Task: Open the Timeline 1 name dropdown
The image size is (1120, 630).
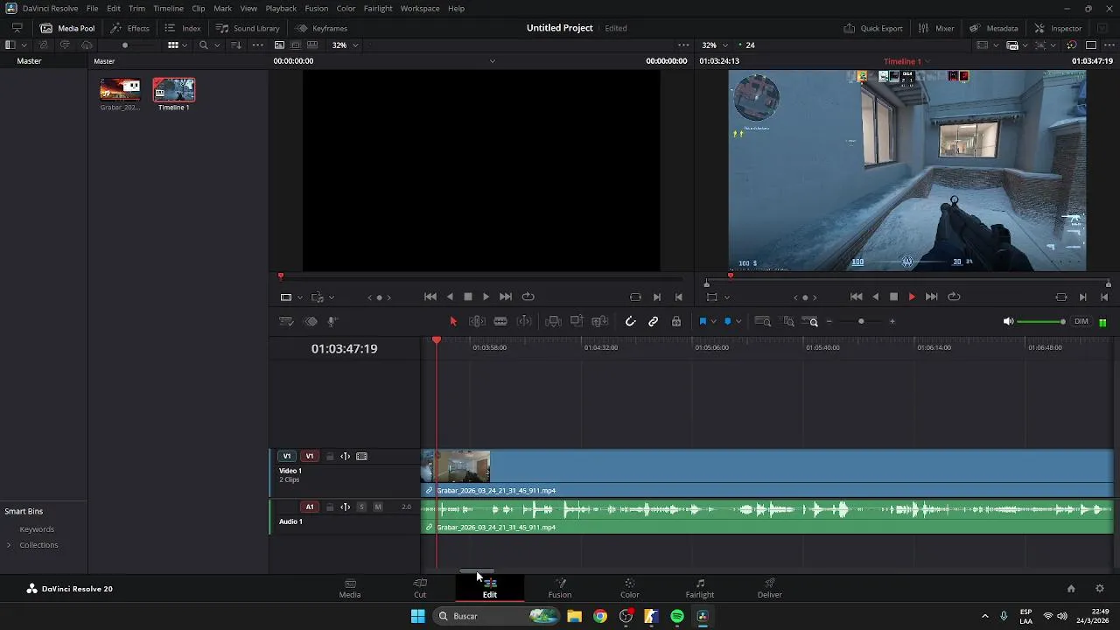Action: pyautogui.click(x=927, y=61)
